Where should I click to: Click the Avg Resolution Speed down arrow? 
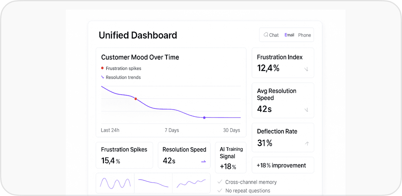tap(306, 110)
